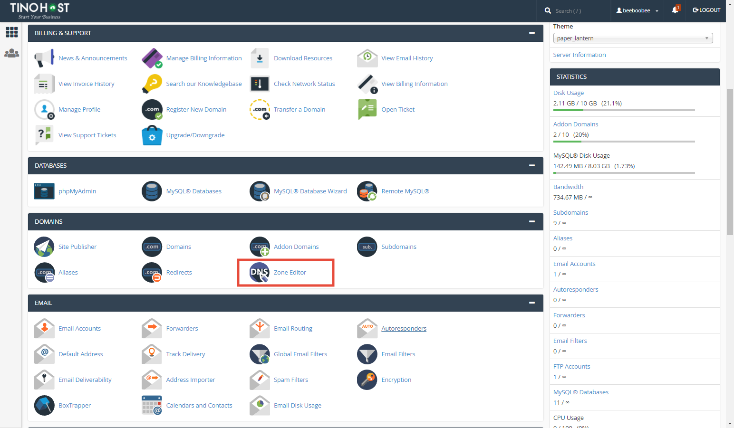Open the notifications bell icon
Image resolution: width=734 pixels, height=428 pixels.
[x=676, y=10]
